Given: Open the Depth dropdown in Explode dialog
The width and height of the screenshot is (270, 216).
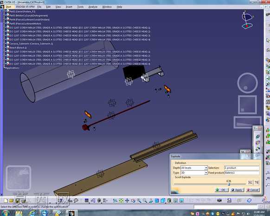Looking at the screenshot, I should [x=206, y=168].
